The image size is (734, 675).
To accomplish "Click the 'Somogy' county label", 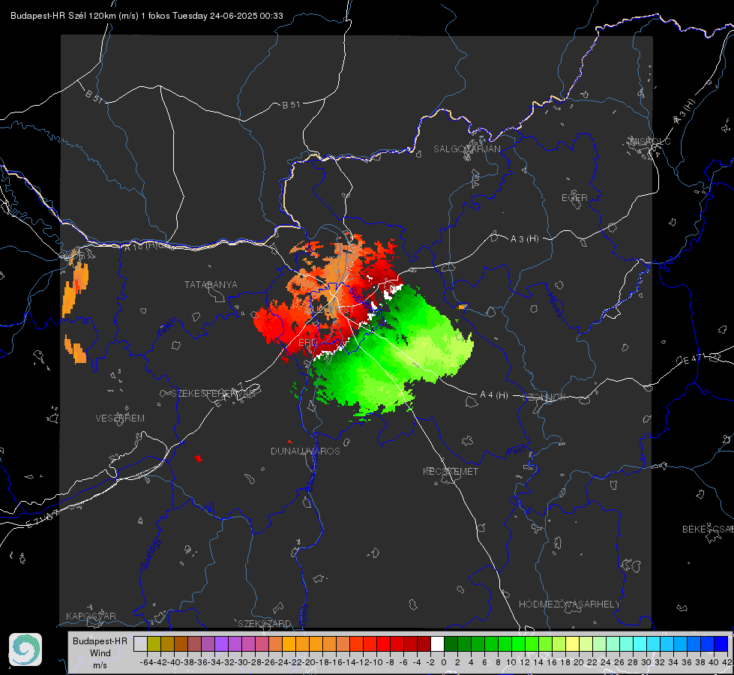I will 150,553.
